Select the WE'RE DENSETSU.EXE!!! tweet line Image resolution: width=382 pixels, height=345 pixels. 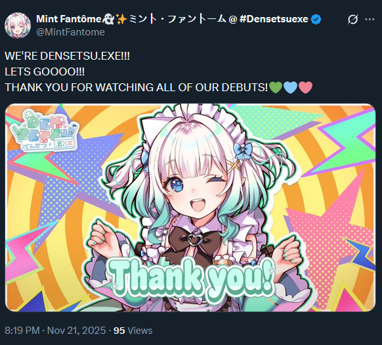pos(67,56)
